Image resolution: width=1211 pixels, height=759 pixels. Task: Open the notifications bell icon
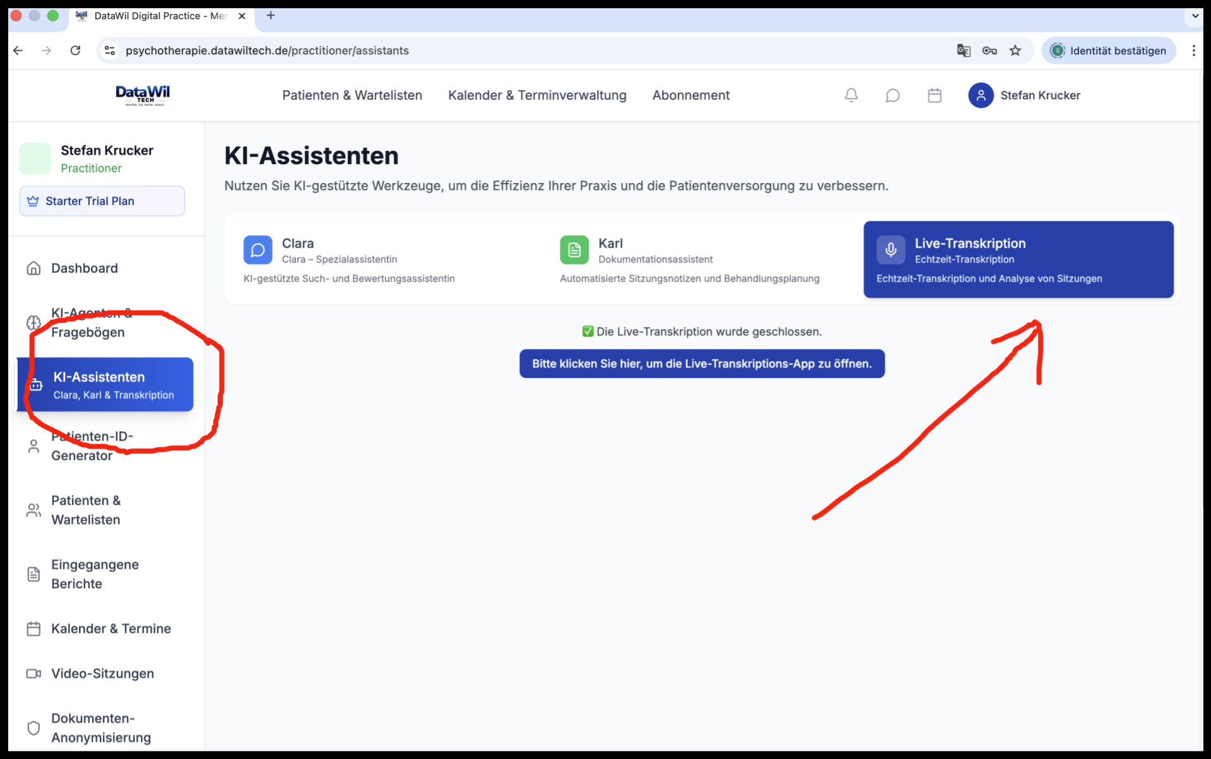(851, 95)
